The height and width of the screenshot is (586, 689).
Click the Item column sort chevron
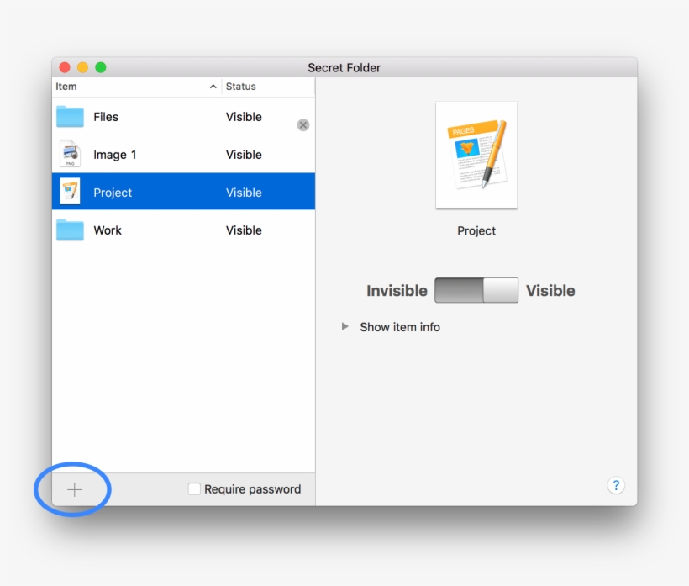(x=213, y=87)
